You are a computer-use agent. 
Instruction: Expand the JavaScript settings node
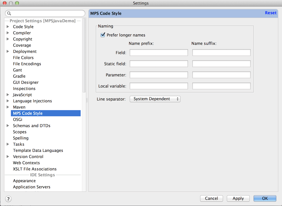coord(7,95)
